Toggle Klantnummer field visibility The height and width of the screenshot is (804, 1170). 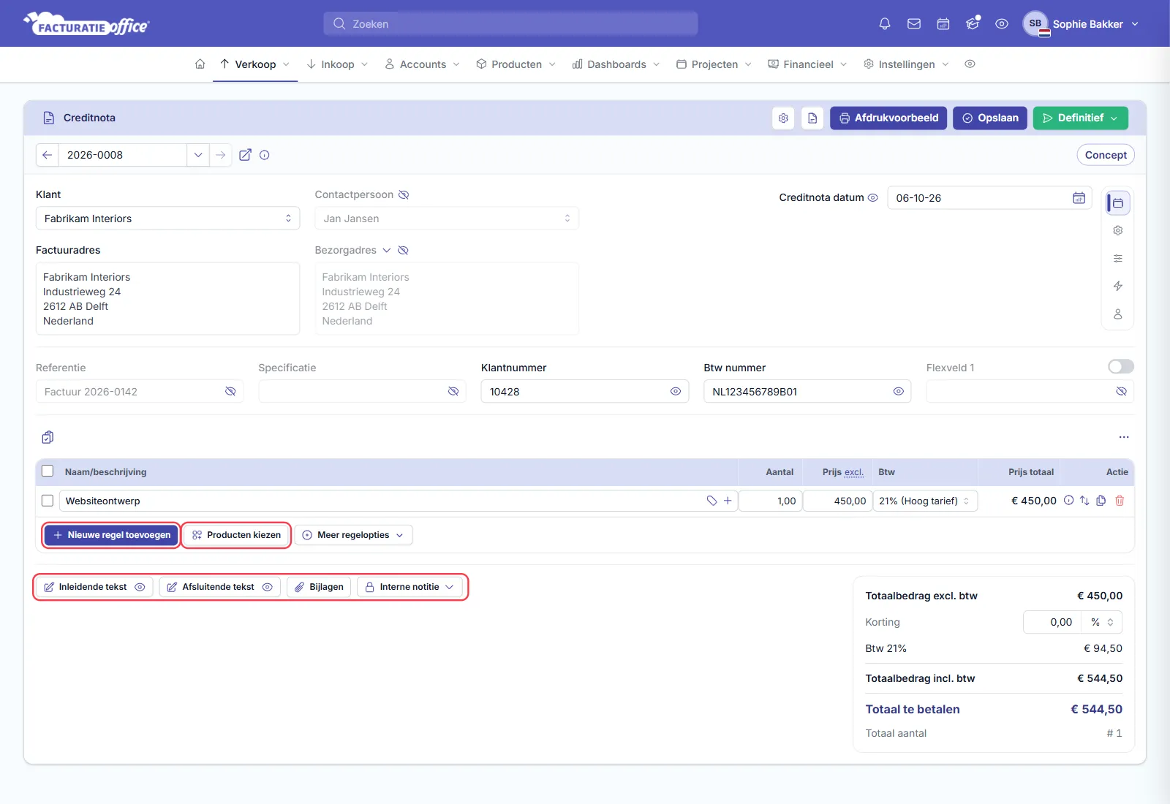(676, 392)
